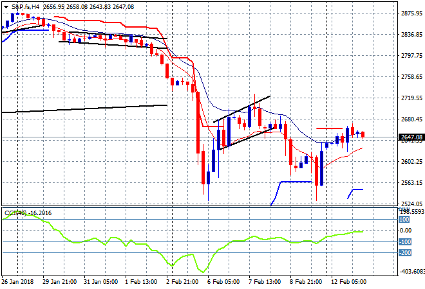This screenshot has height=289, width=425.
Task: Click the 2602.25 price axis label
Action: coord(411,161)
